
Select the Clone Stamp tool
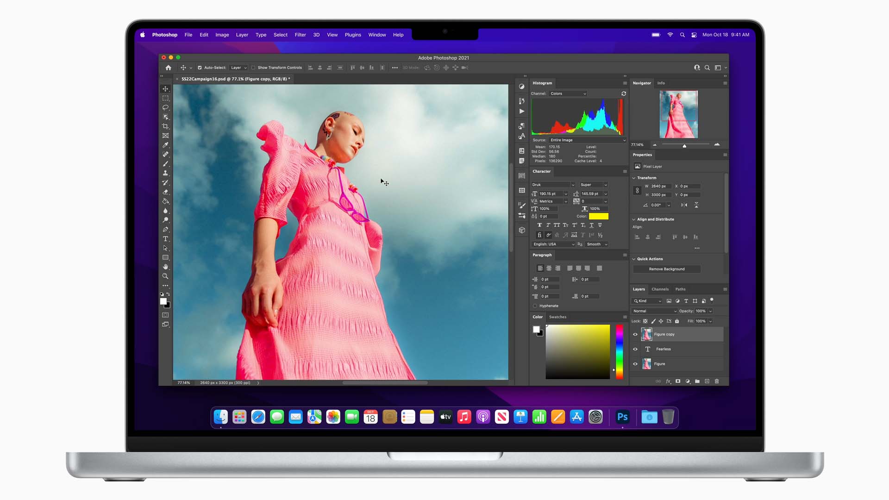point(165,173)
